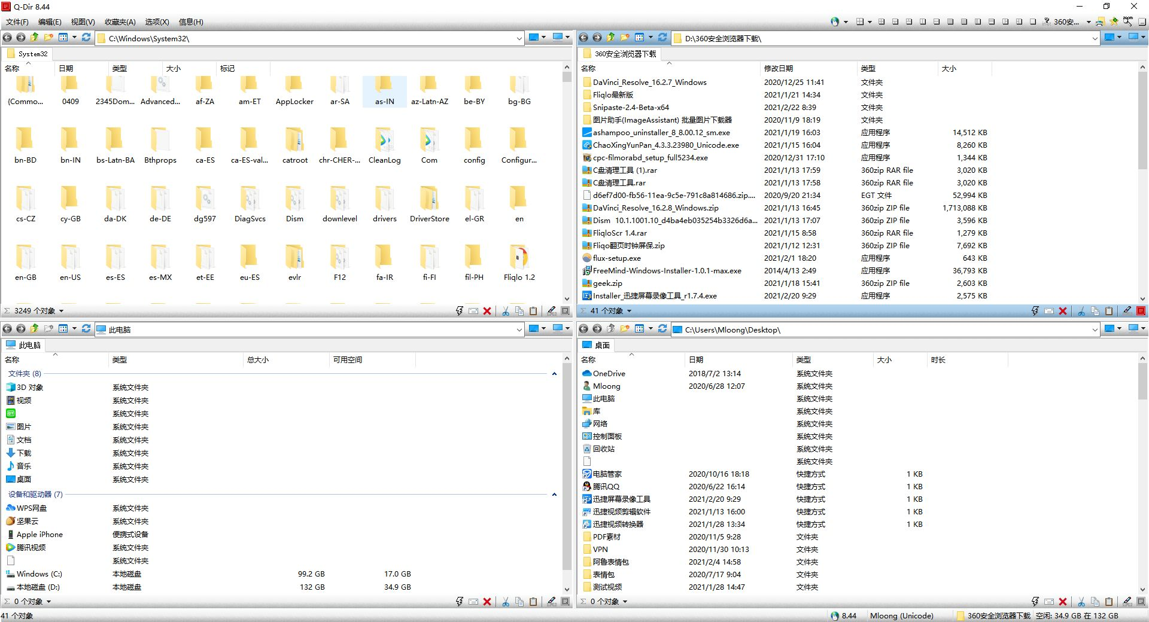
Task: Create new folder in the 此电脑 pane
Action: 48,329
